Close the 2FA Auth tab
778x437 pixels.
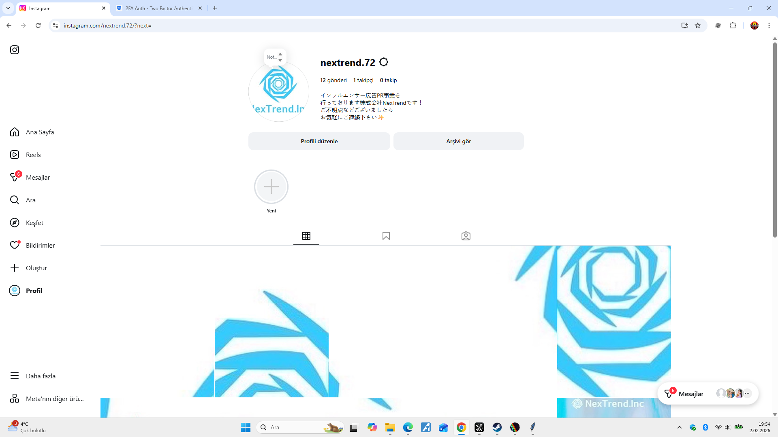[x=200, y=8]
